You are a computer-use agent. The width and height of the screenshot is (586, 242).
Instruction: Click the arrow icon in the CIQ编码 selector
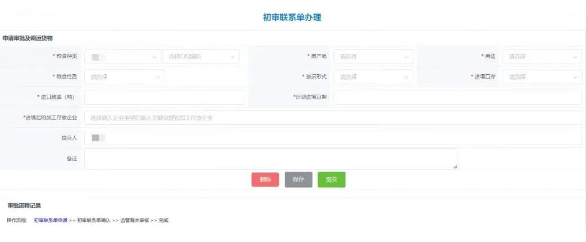pos(232,57)
